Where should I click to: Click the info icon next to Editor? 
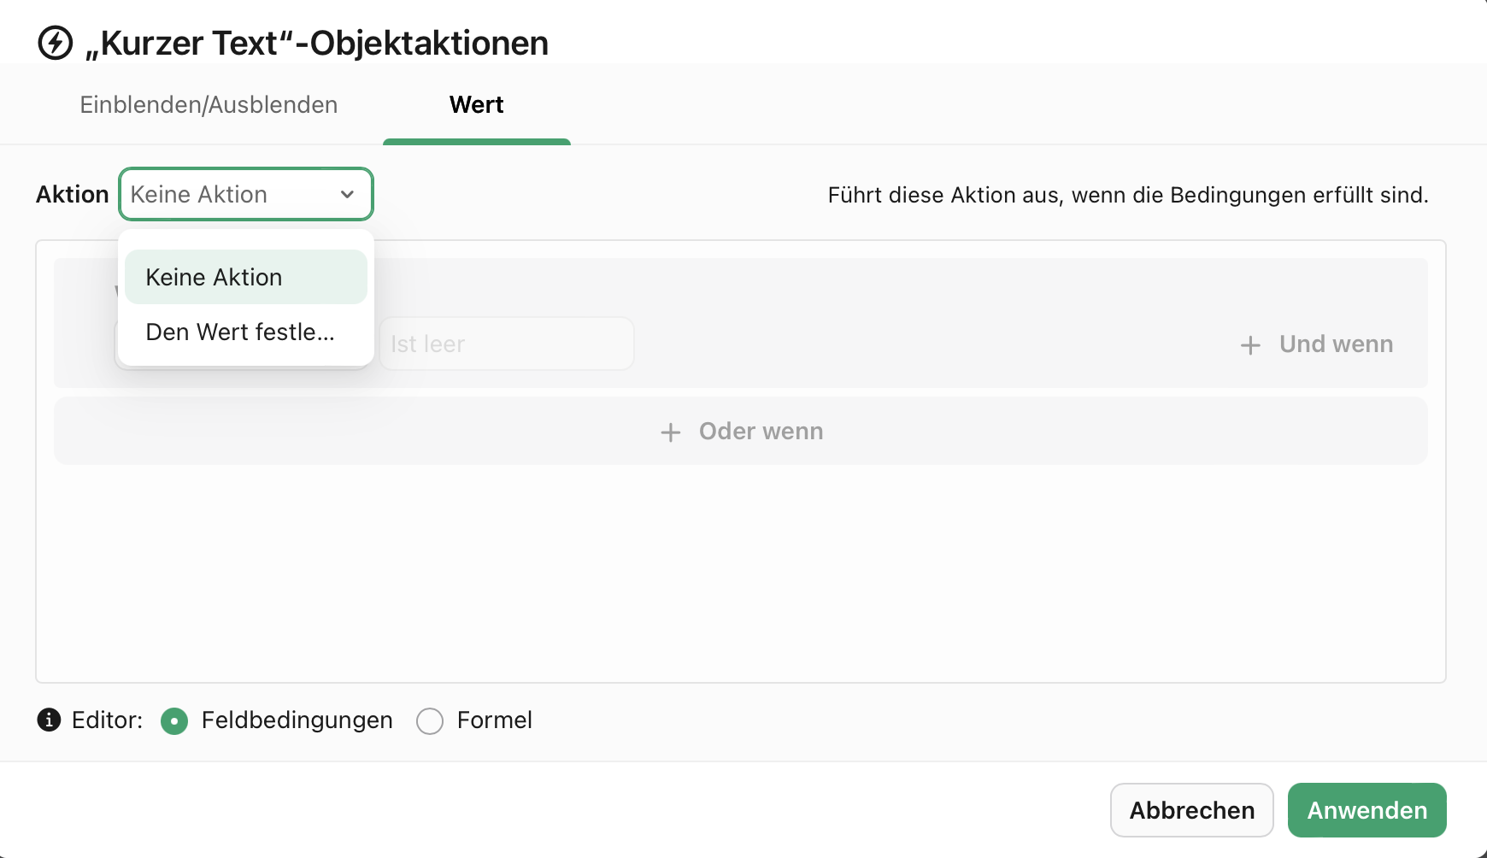49,720
